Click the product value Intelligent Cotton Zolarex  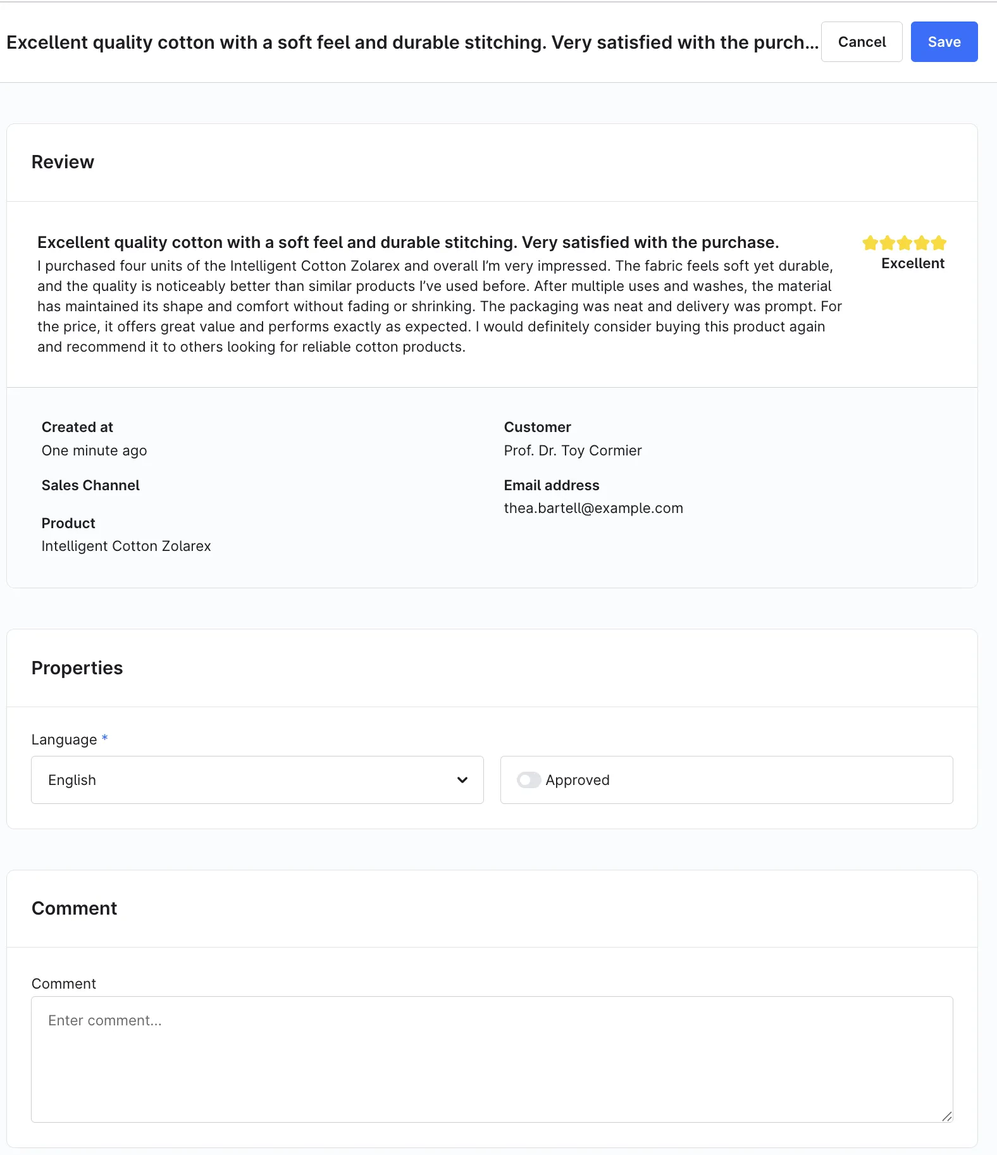tap(127, 547)
